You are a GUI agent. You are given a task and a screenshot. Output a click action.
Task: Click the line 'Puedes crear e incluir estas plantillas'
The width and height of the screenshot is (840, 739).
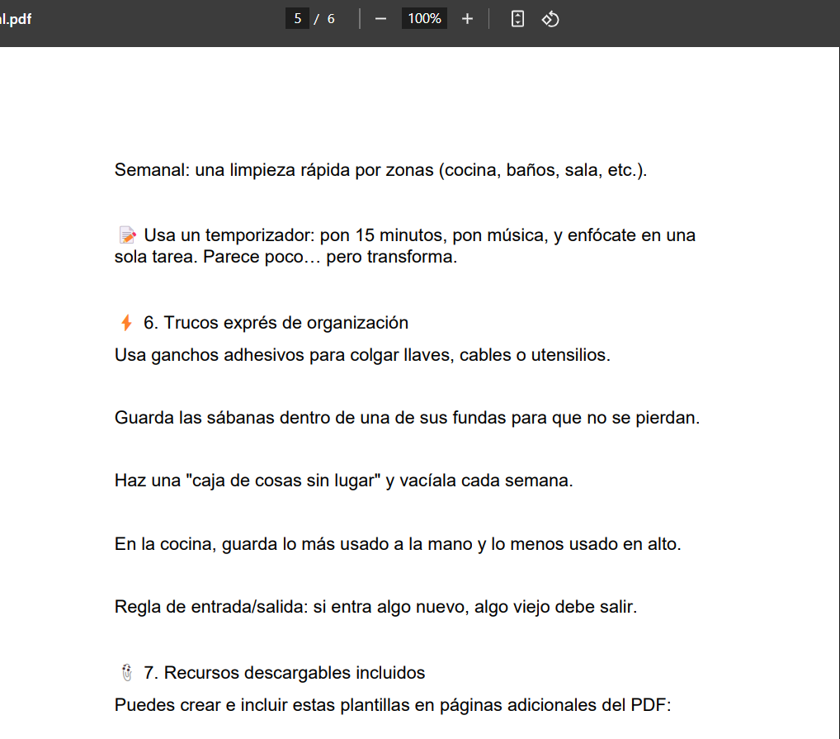coord(394,706)
